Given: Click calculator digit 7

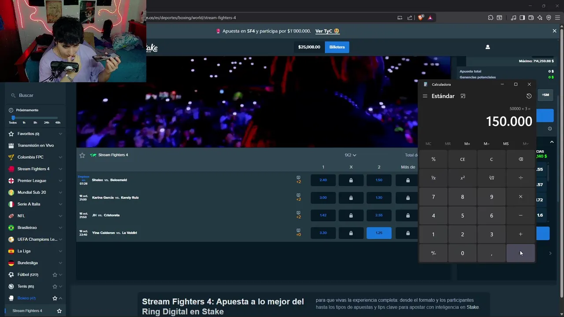Looking at the screenshot, I should point(434,197).
